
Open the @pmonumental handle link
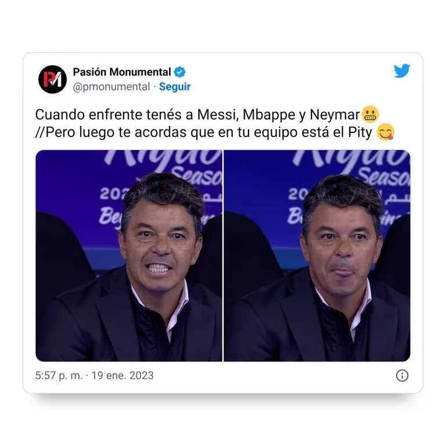pos(111,87)
